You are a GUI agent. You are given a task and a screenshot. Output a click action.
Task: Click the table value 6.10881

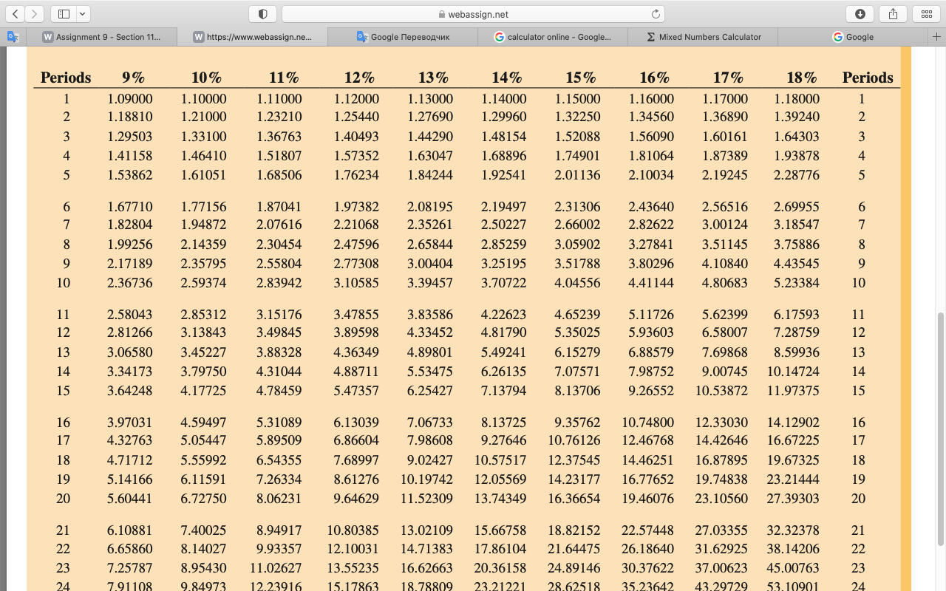click(130, 530)
